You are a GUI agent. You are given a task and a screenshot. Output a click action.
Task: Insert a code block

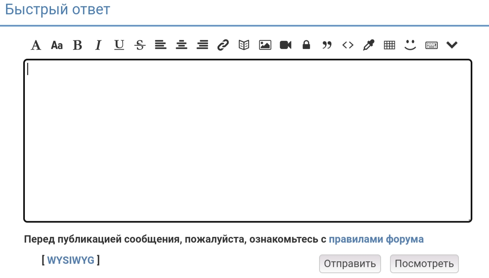coord(348,45)
